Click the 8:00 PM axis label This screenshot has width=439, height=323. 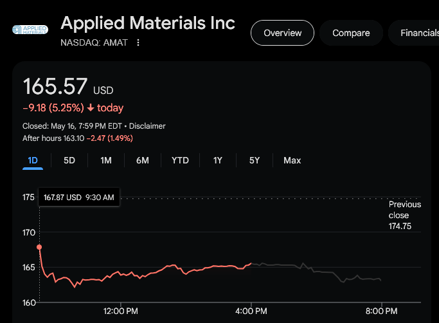[381, 311]
